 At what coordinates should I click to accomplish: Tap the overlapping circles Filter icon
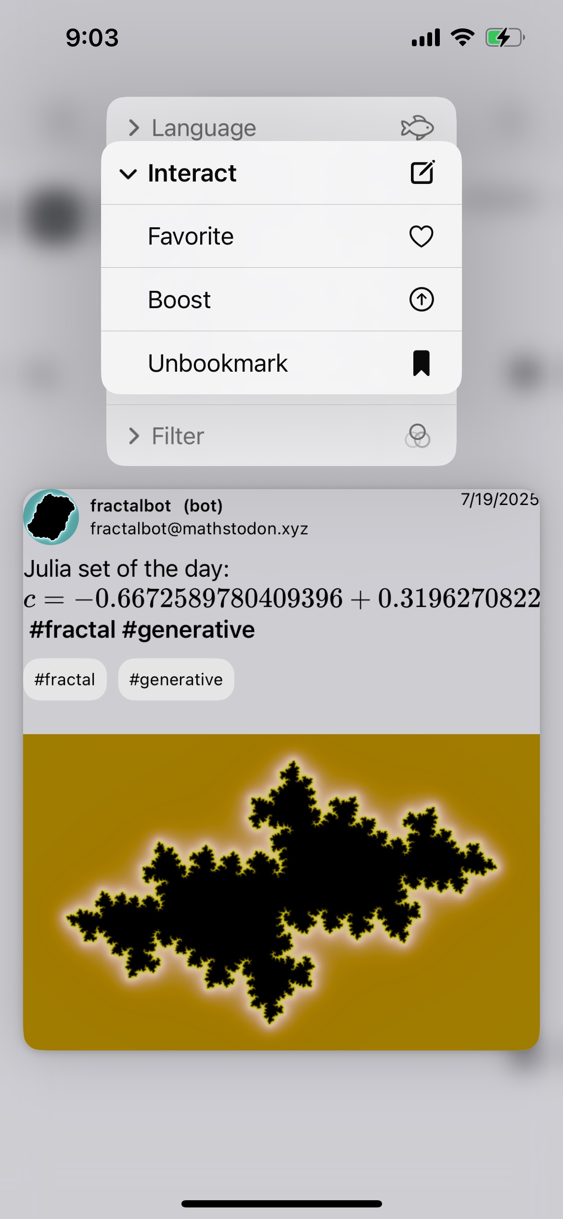[417, 436]
